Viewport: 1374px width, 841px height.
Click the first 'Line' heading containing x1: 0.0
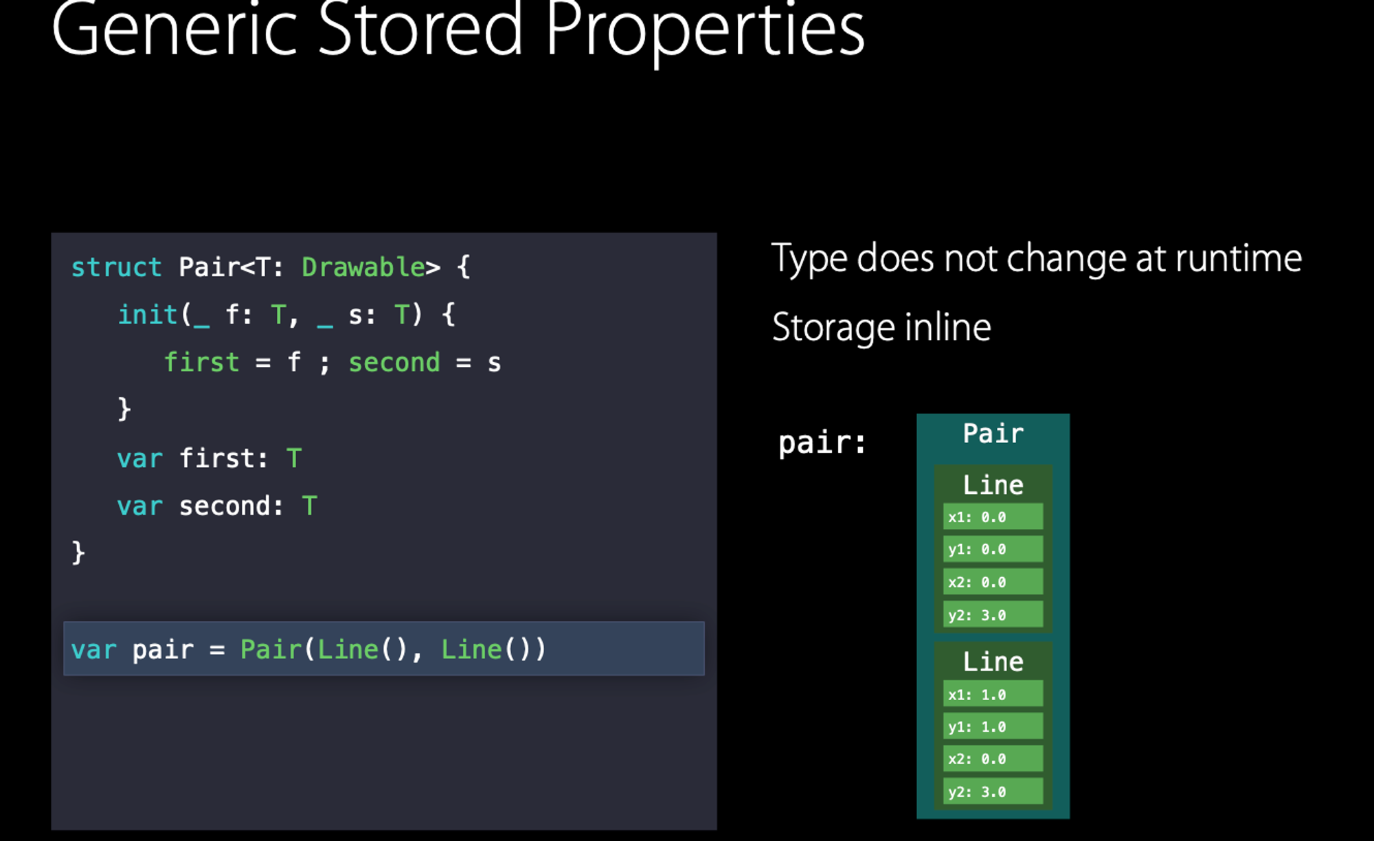pos(993,485)
